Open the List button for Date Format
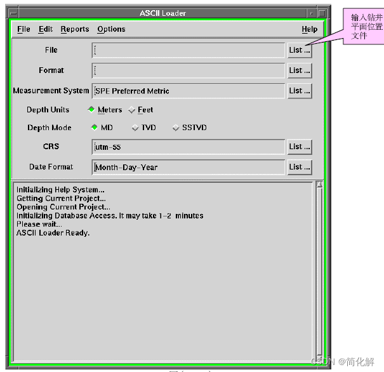 [300, 167]
